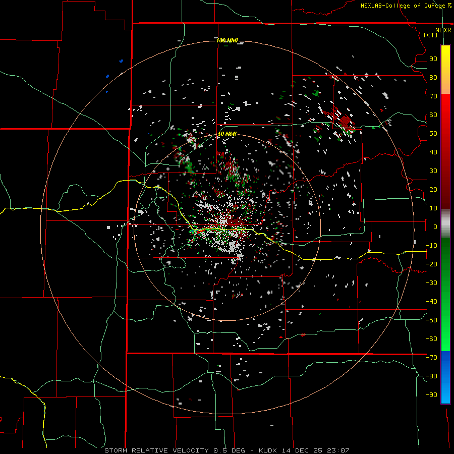Click the positive 20 legend value
Image resolution: width=454 pixels, height=454 pixels.
point(433,189)
